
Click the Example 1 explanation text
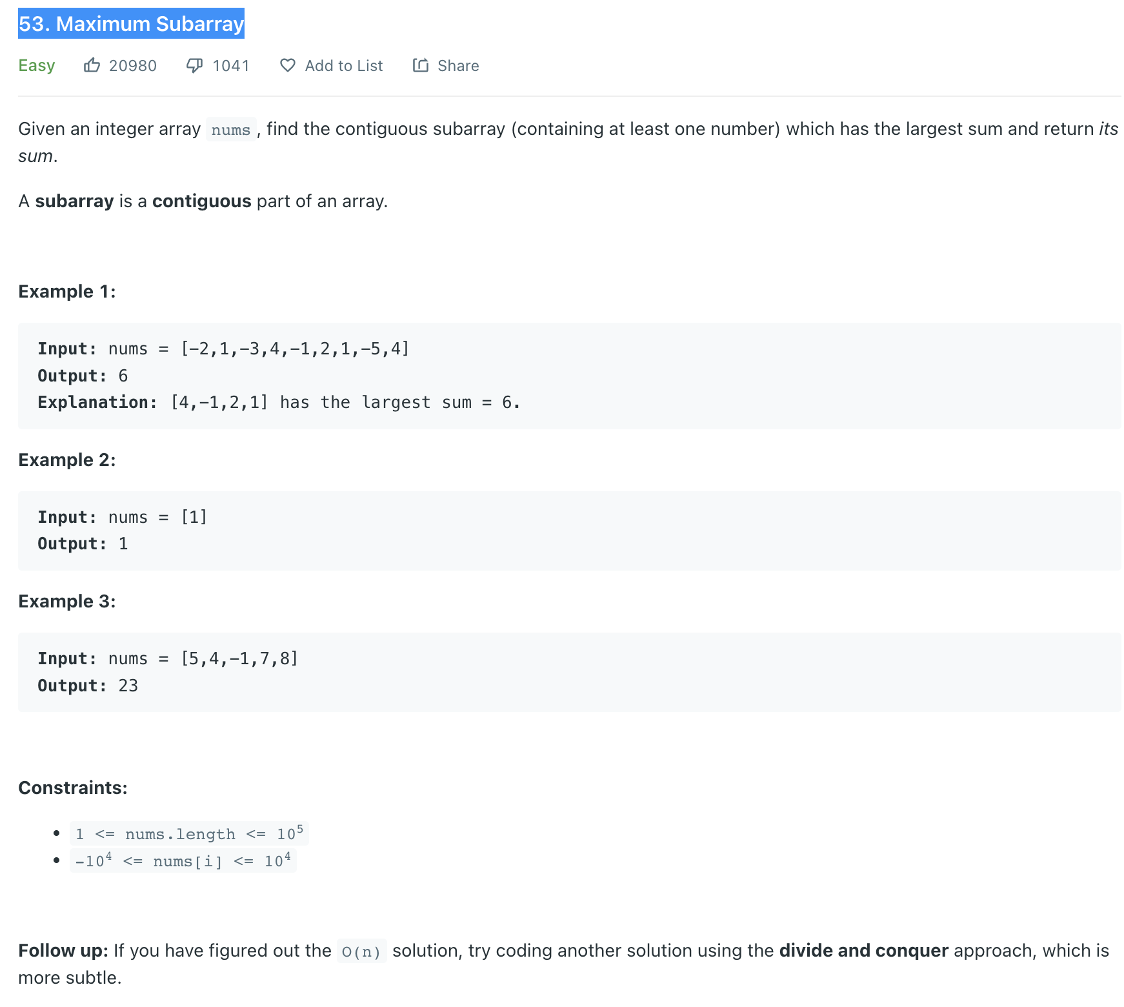click(x=279, y=402)
